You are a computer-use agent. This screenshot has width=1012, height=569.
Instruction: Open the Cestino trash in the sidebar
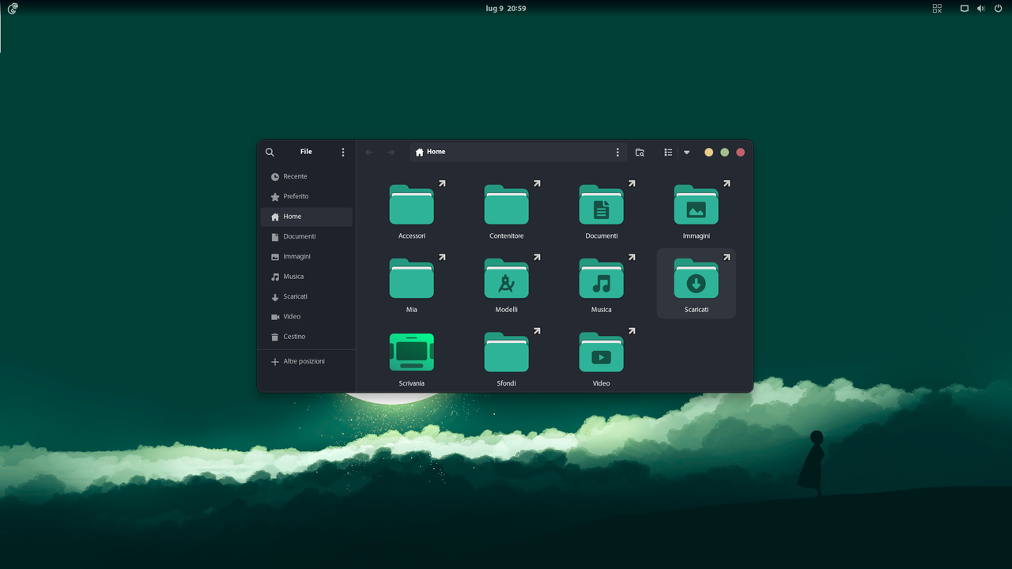click(293, 336)
